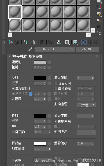Open refraction 影响通道 dropdown
This screenshot has height=166, width=104.
[x=87, y=132]
